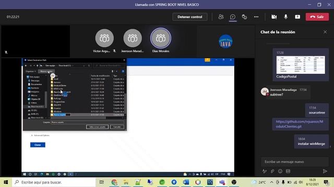The image size is (334, 187).
Task: Open the GIF picker in chat
Action: (288, 171)
